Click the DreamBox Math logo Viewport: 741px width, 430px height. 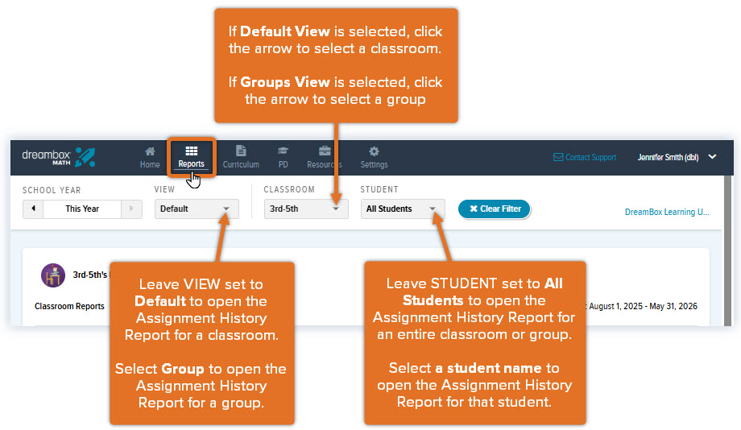point(59,157)
